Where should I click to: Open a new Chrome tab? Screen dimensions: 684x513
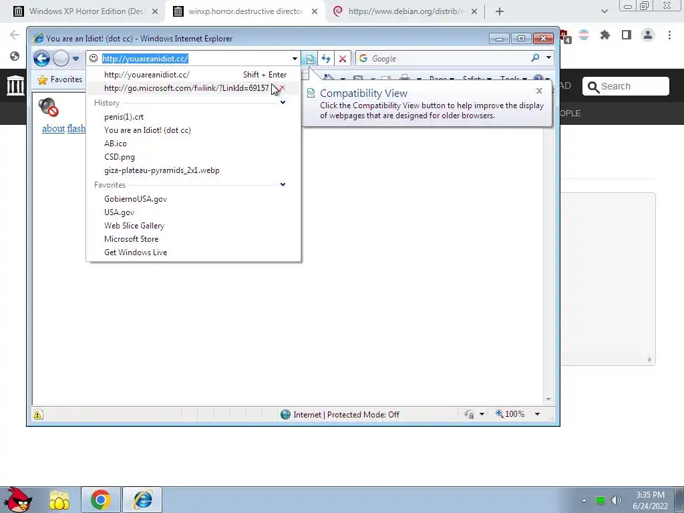coord(500,11)
